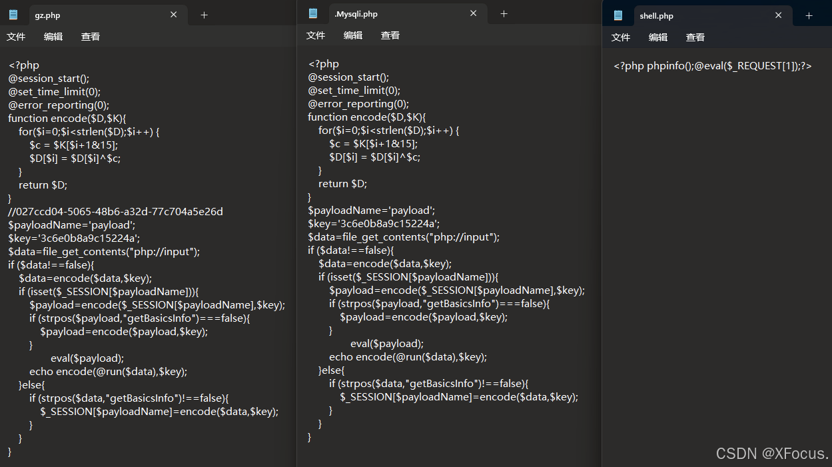This screenshot has width=832, height=467.
Task: Open 编辑 menu in gz.php window
Action: (53, 37)
